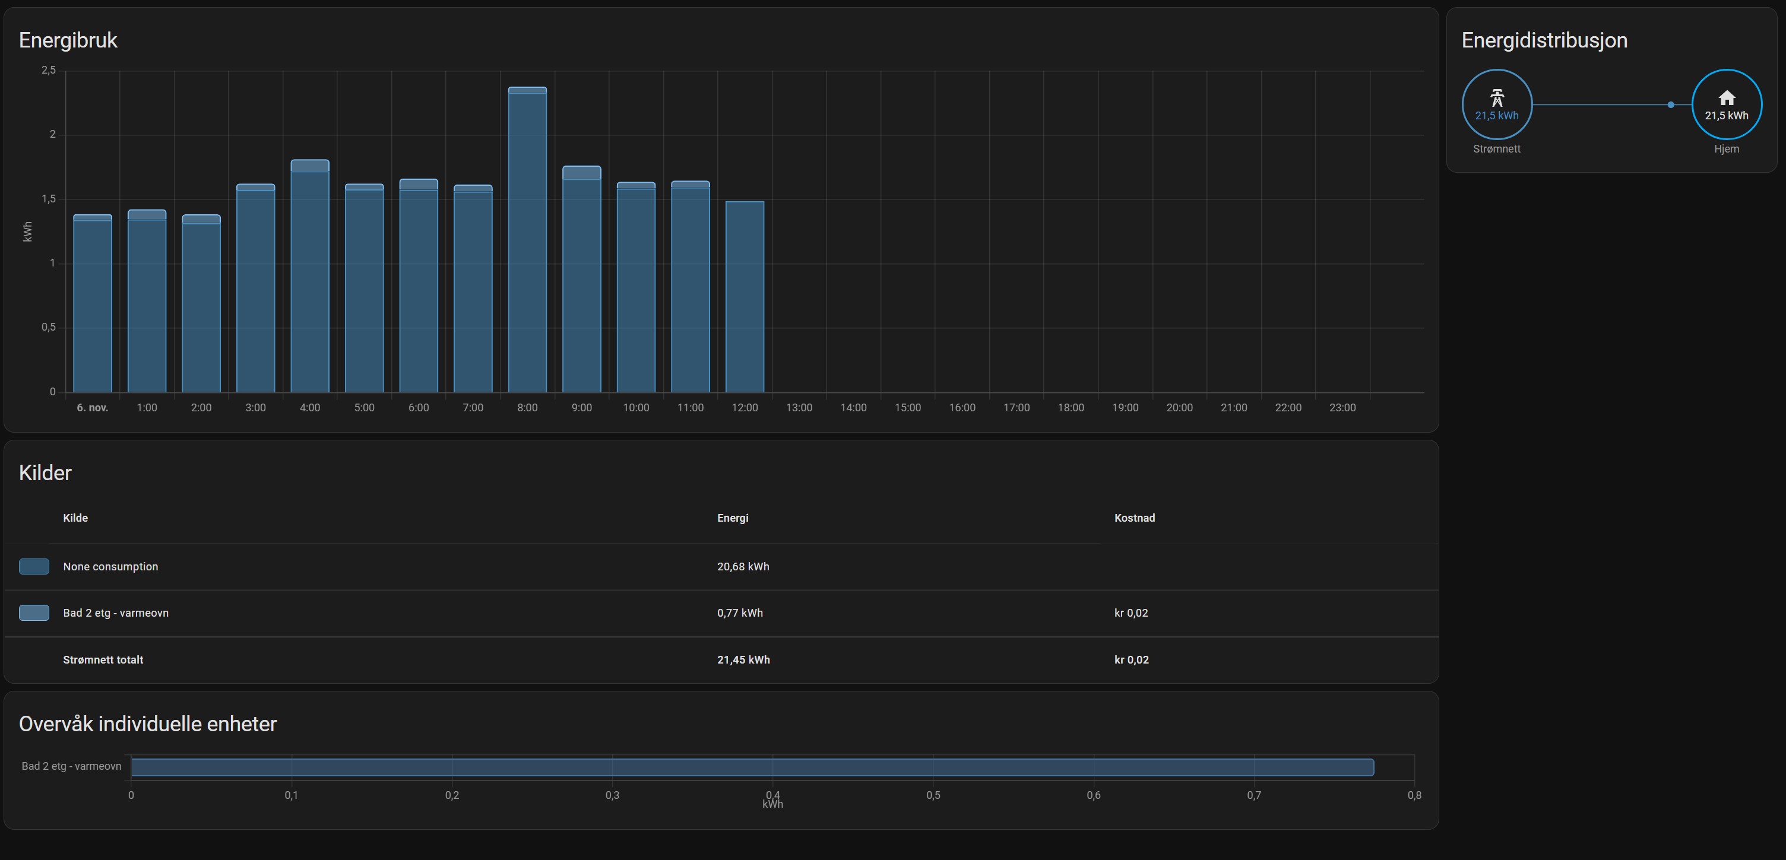This screenshot has width=1786, height=860.
Task: Click the '13:00' time axis label
Action: (x=799, y=408)
